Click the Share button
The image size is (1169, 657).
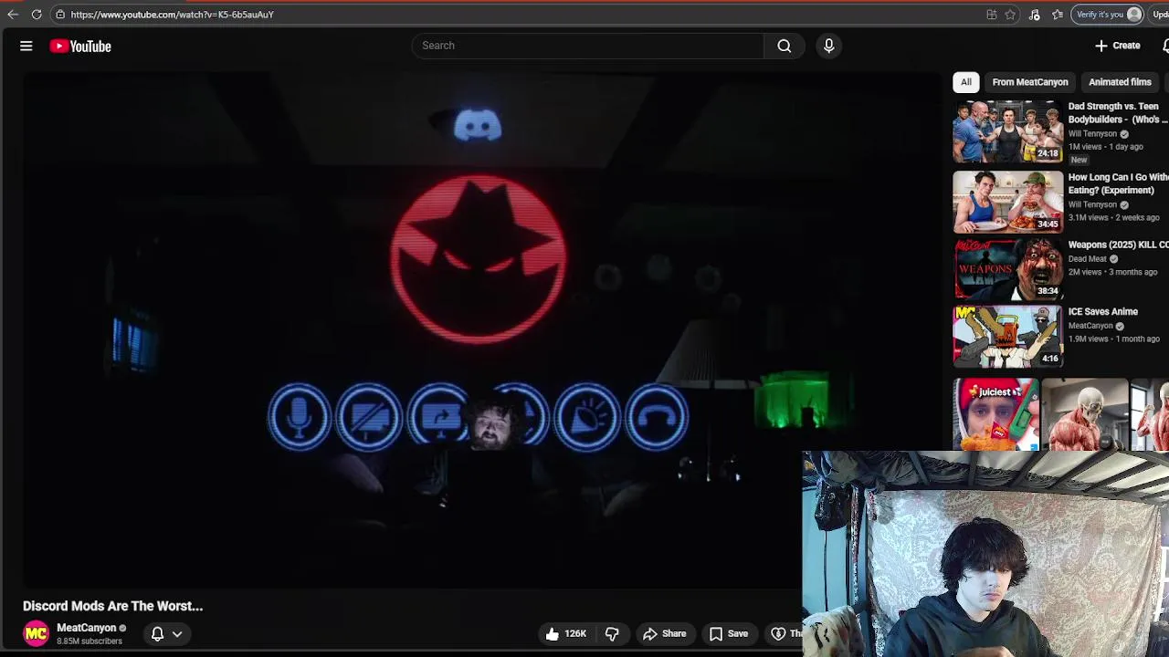[664, 633]
